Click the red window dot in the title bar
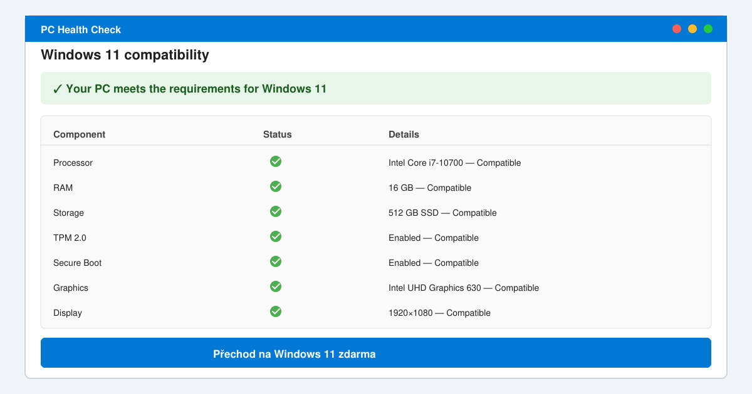 click(677, 29)
